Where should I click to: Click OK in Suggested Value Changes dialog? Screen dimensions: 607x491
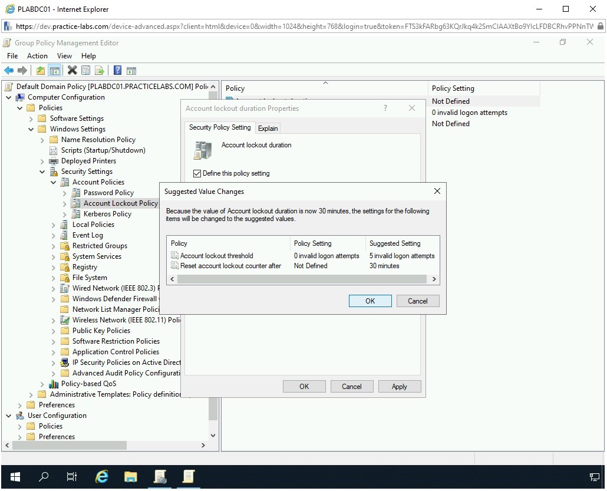coord(370,301)
